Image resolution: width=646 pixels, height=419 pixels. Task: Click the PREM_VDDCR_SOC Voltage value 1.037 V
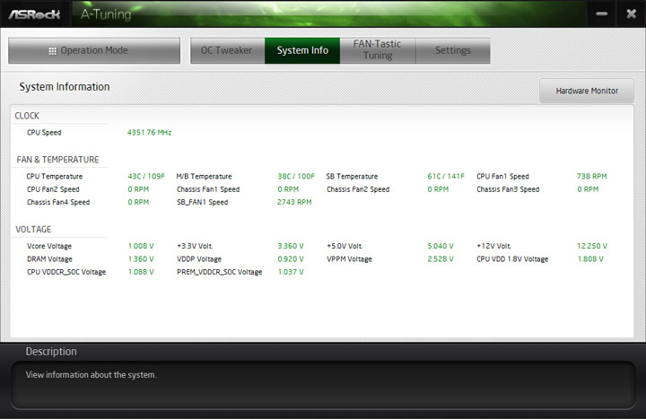click(x=291, y=272)
